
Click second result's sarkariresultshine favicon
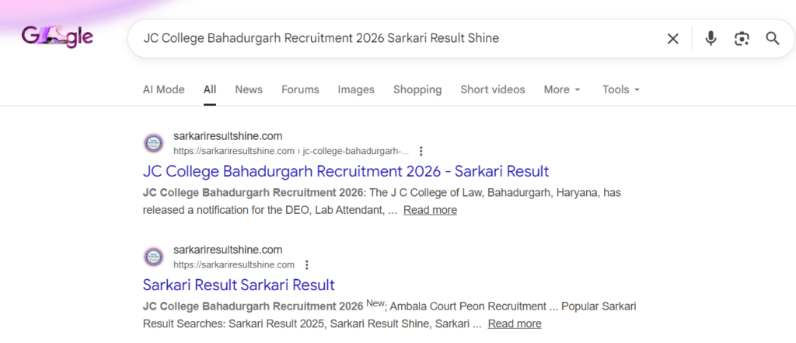(x=154, y=257)
